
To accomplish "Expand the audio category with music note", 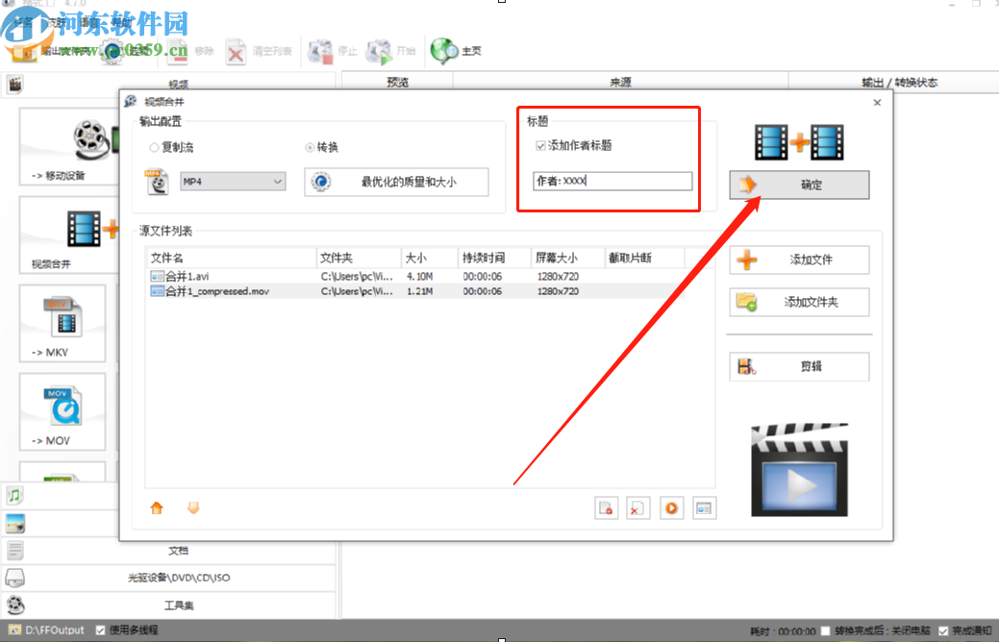I will click(62, 495).
